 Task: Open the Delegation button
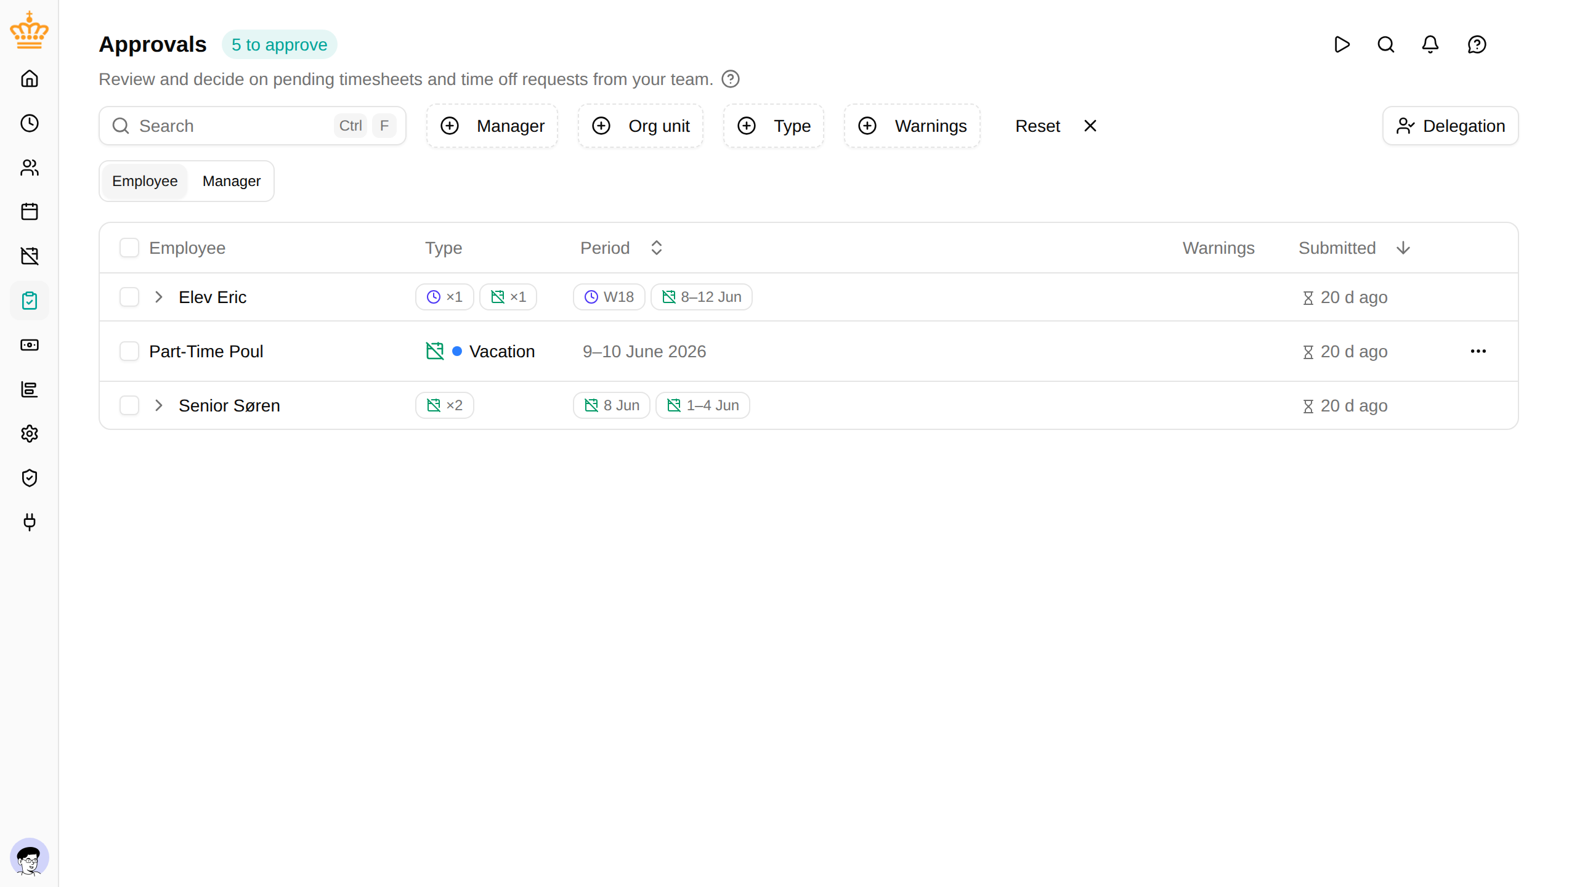click(x=1450, y=126)
